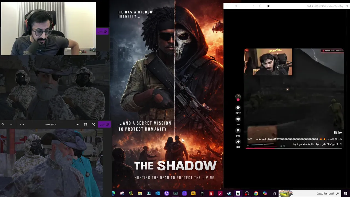Open Steam from the taskbar
Screen dimensions: 350x197
229,193
